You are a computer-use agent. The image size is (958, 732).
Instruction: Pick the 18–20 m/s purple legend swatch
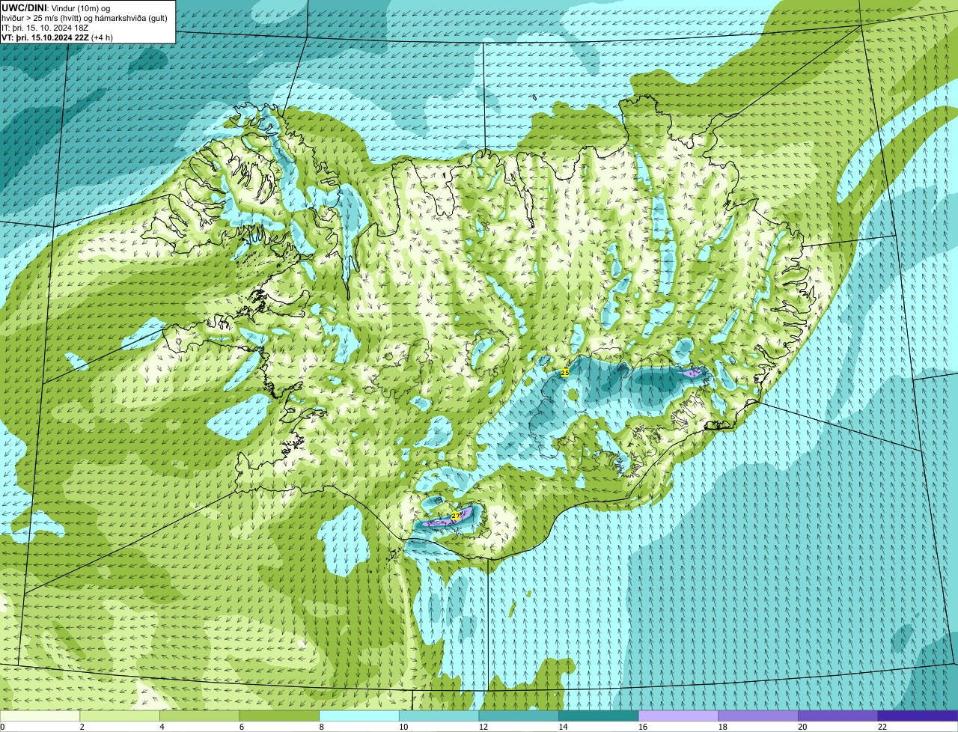(758, 716)
